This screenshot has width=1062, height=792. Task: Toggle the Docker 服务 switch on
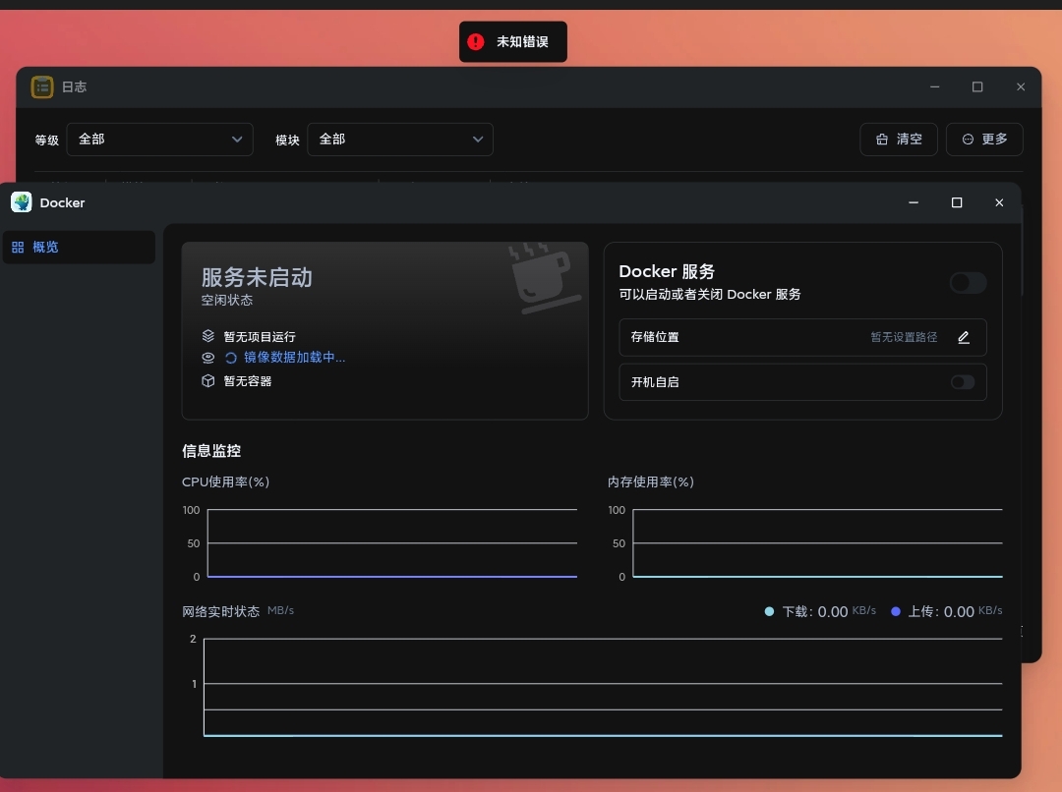click(968, 282)
